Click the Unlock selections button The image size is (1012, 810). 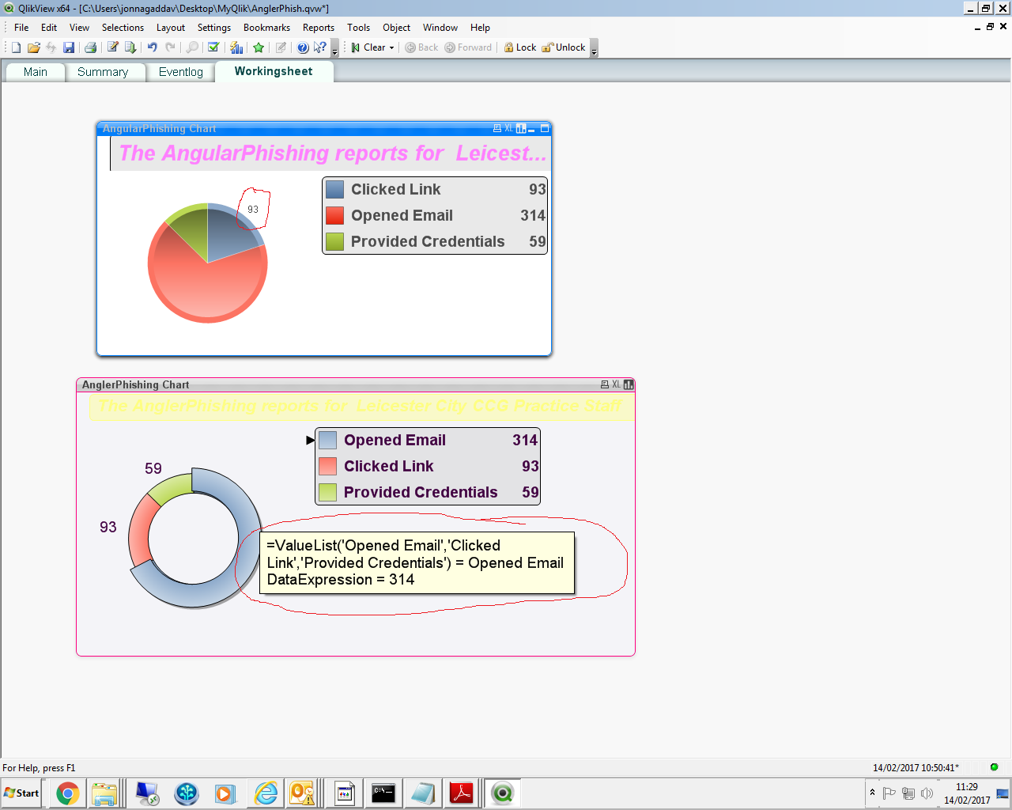[x=564, y=47]
